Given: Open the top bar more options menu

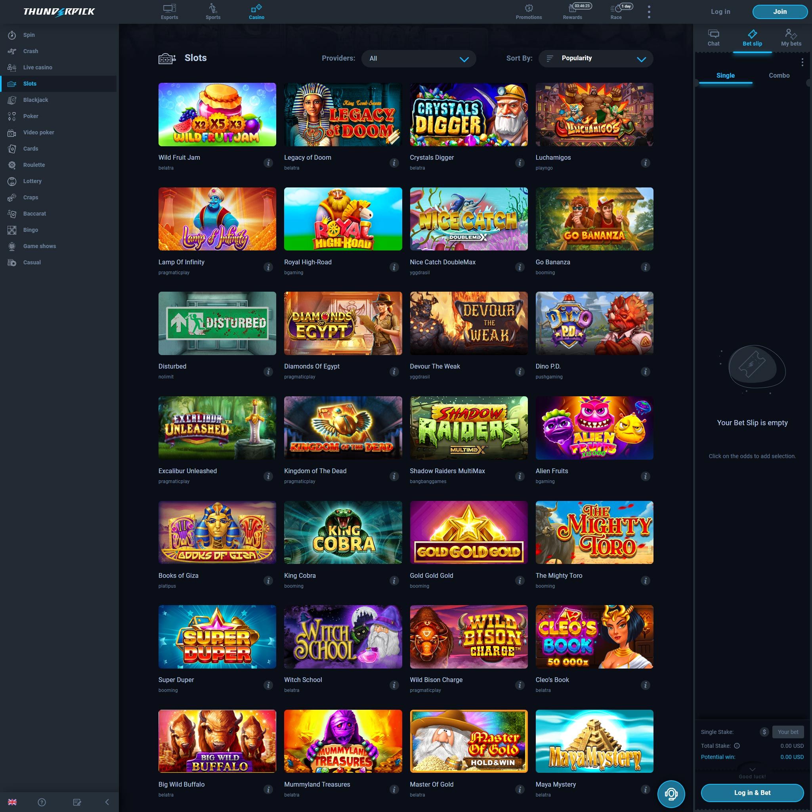Looking at the screenshot, I should pos(649,12).
